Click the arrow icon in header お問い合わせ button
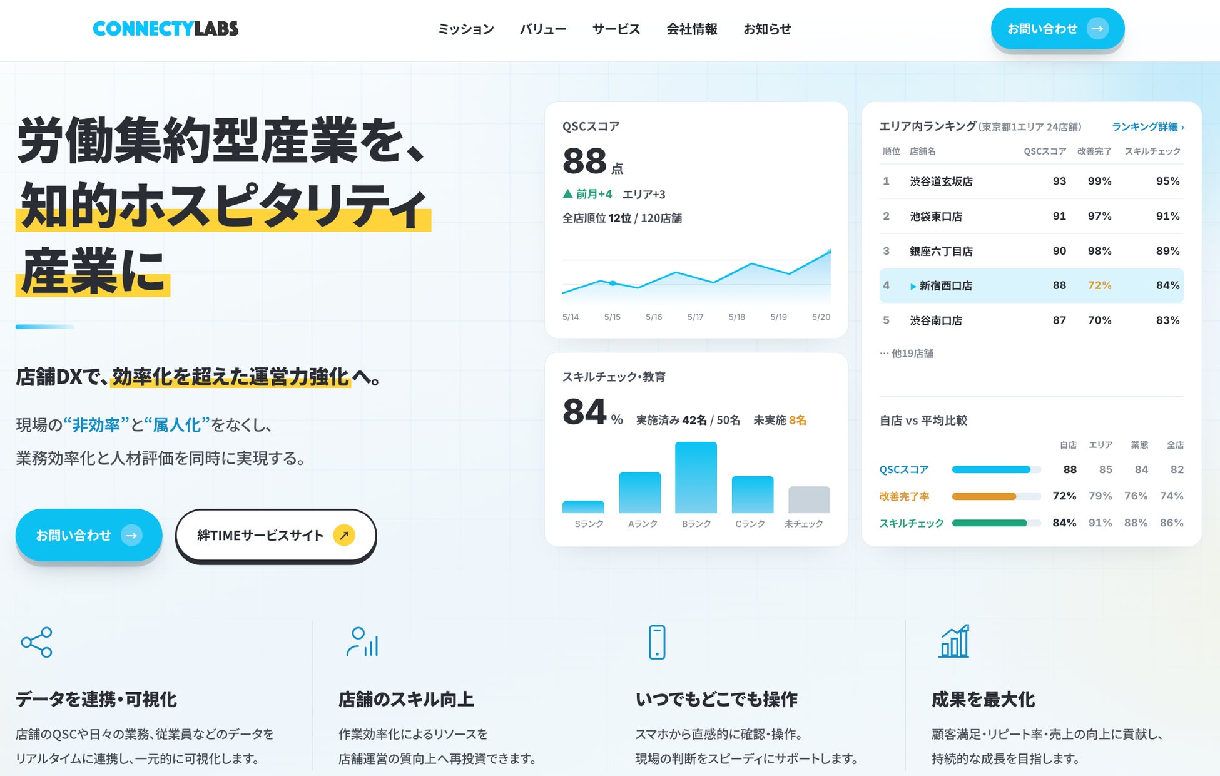This screenshot has width=1220, height=776. tap(1097, 29)
